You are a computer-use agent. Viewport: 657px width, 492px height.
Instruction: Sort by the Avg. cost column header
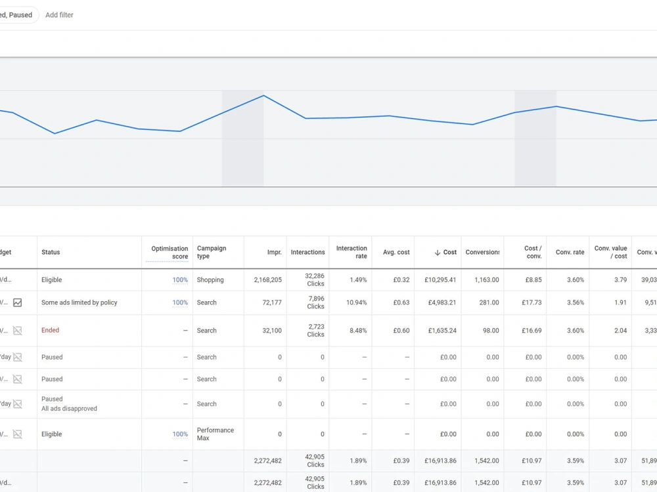click(396, 253)
